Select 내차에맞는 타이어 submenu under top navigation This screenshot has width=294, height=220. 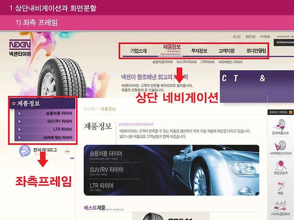coord(230,62)
